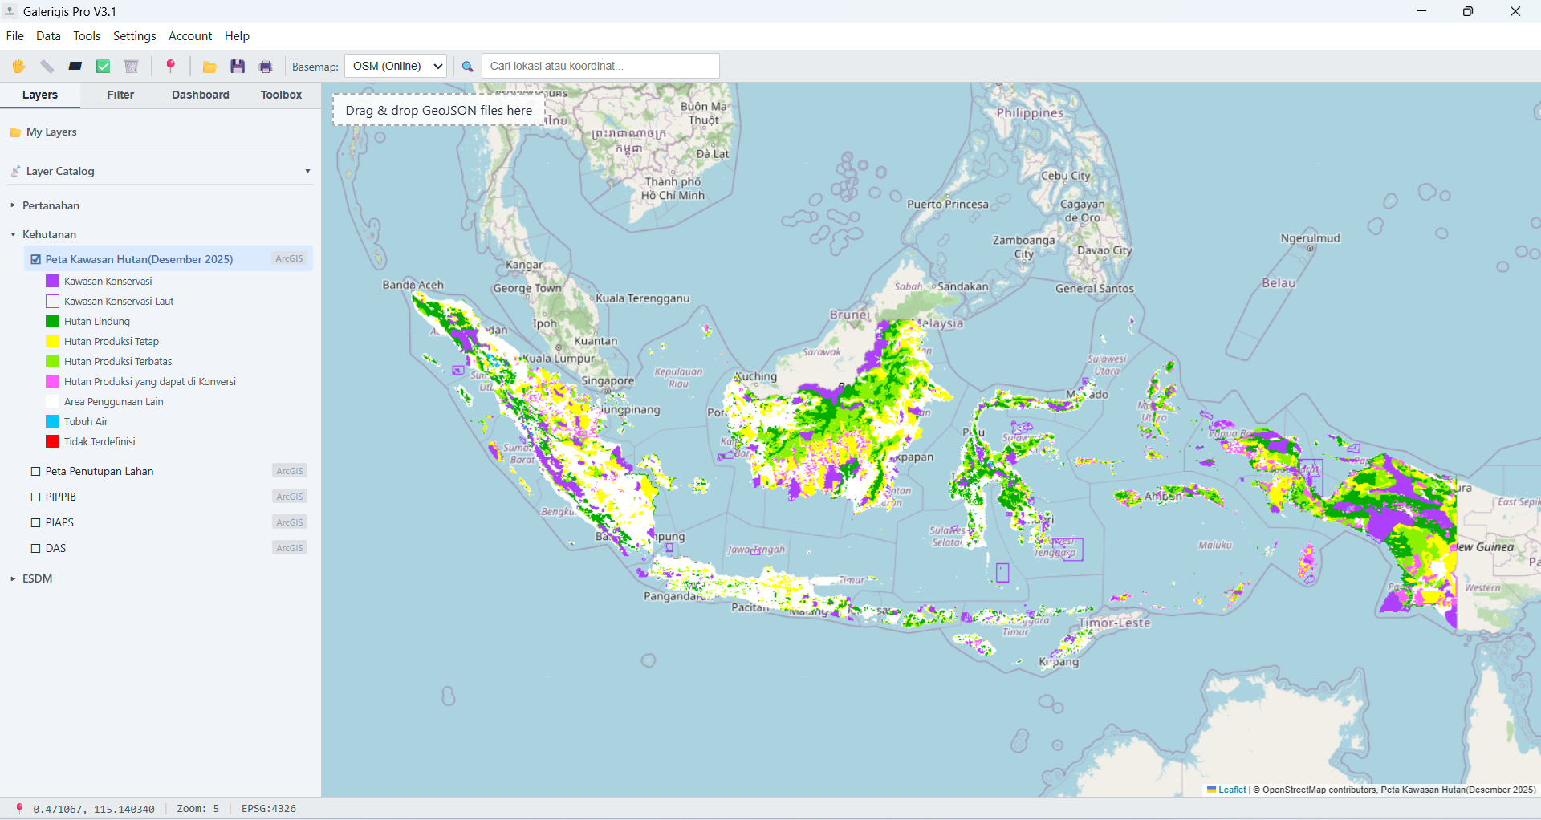
Task: Activate the measure (ruler) tool
Action: tap(47, 66)
